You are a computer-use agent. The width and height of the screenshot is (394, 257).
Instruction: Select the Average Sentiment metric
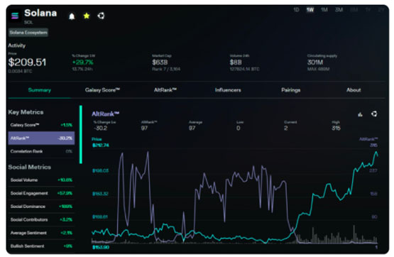(x=41, y=233)
